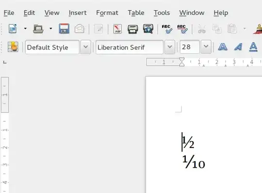Open the Insert menu
Image resolution: width=262 pixels, height=193 pixels.
[x=78, y=13]
